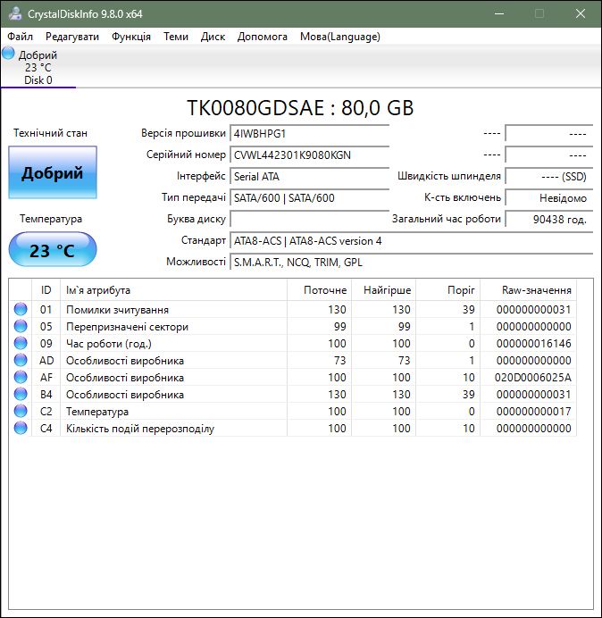Open the Допомога menu
The height and width of the screenshot is (618, 602).
(x=263, y=37)
